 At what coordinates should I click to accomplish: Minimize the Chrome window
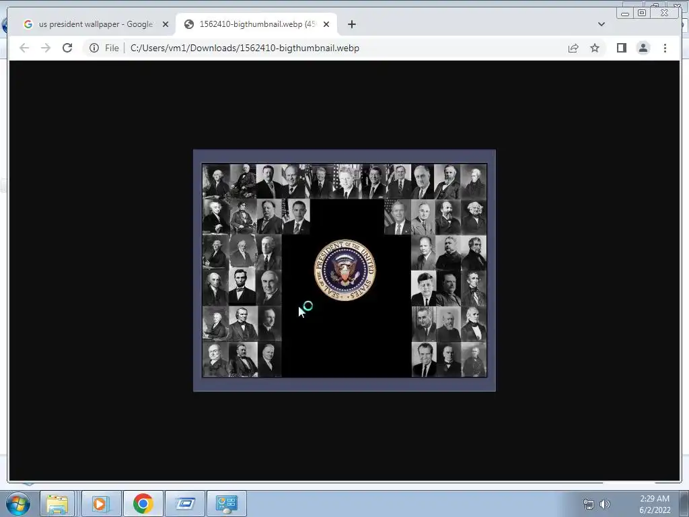tap(625, 13)
